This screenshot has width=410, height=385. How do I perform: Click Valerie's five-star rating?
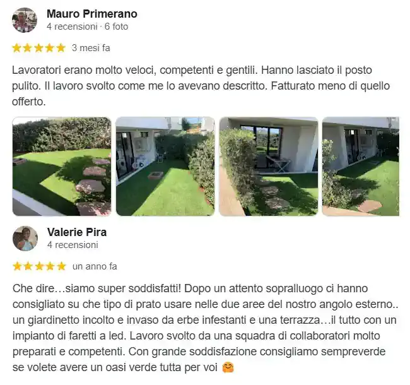[39, 266]
